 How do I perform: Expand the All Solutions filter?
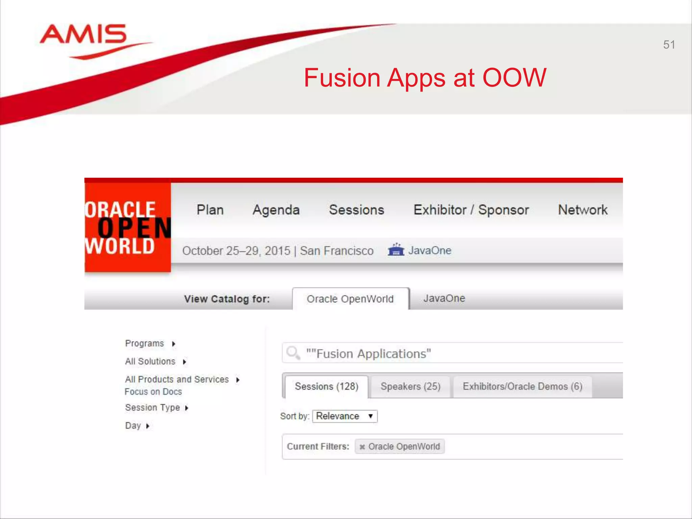point(156,362)
